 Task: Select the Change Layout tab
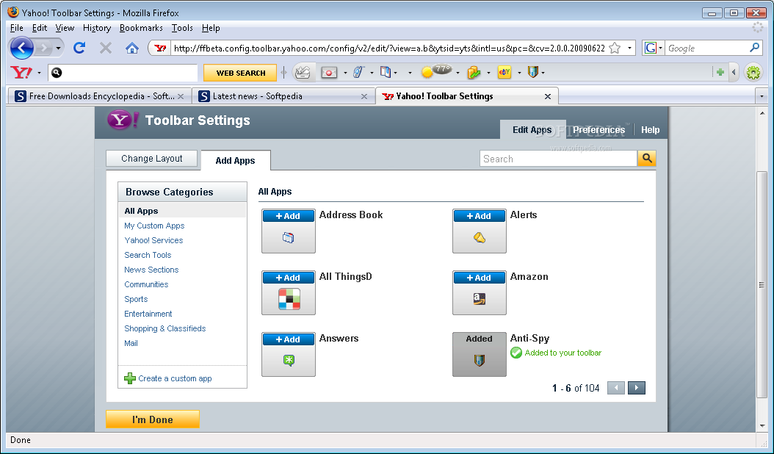pyautogui.click(x=151, y=159)
